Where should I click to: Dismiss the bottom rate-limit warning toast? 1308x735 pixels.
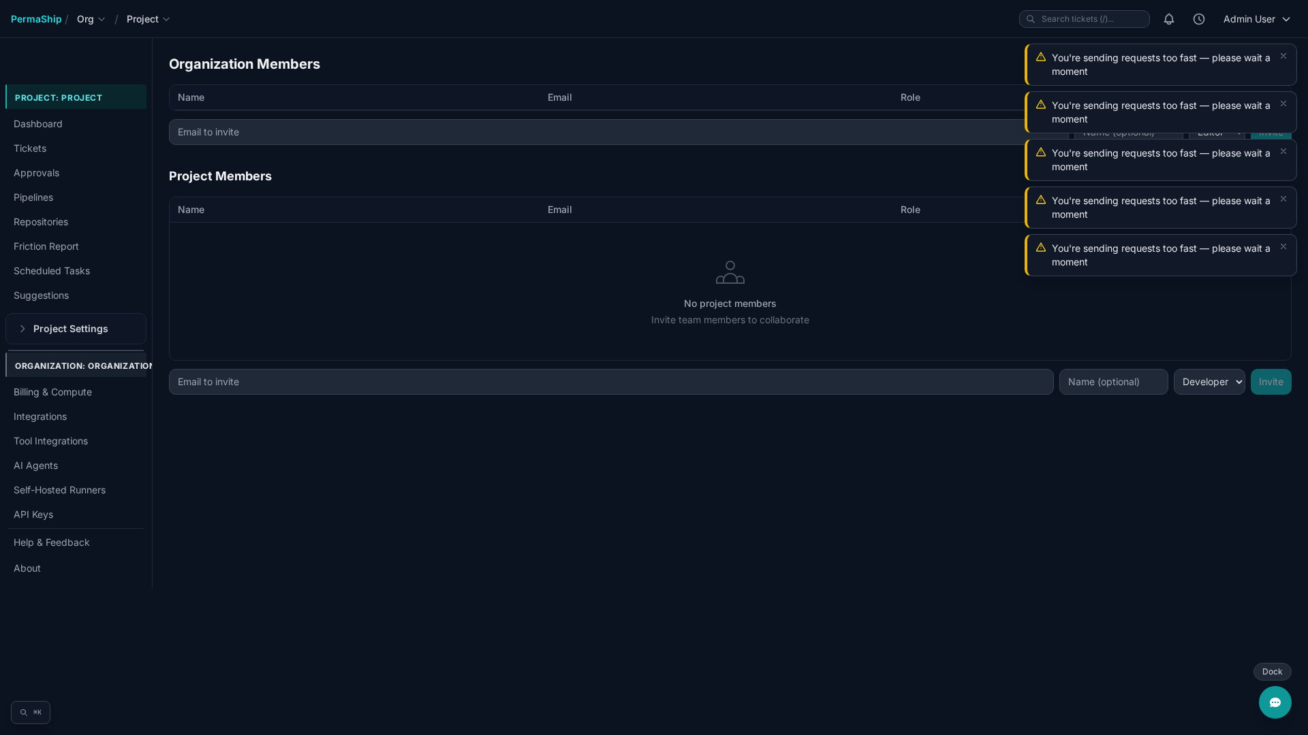(1283, 246)
